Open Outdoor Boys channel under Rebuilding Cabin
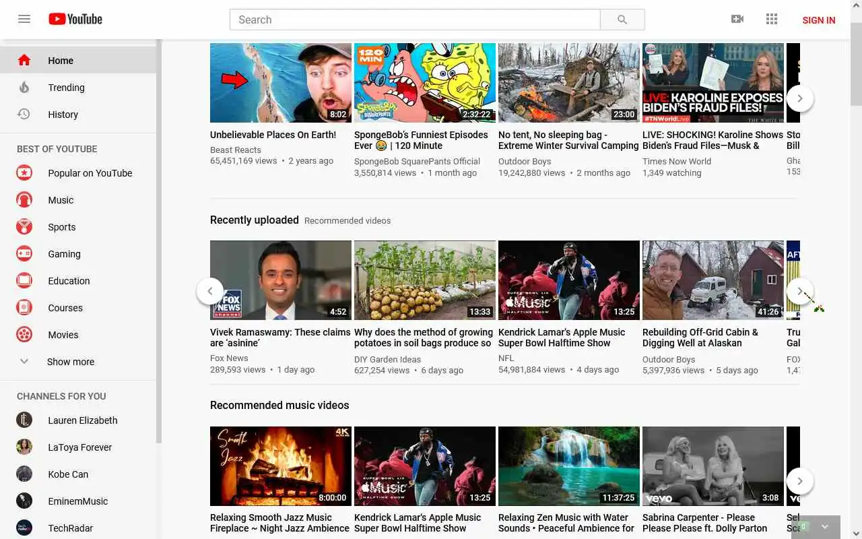The width and height of the screenshot is (862, 539). [x=669, y=359]
